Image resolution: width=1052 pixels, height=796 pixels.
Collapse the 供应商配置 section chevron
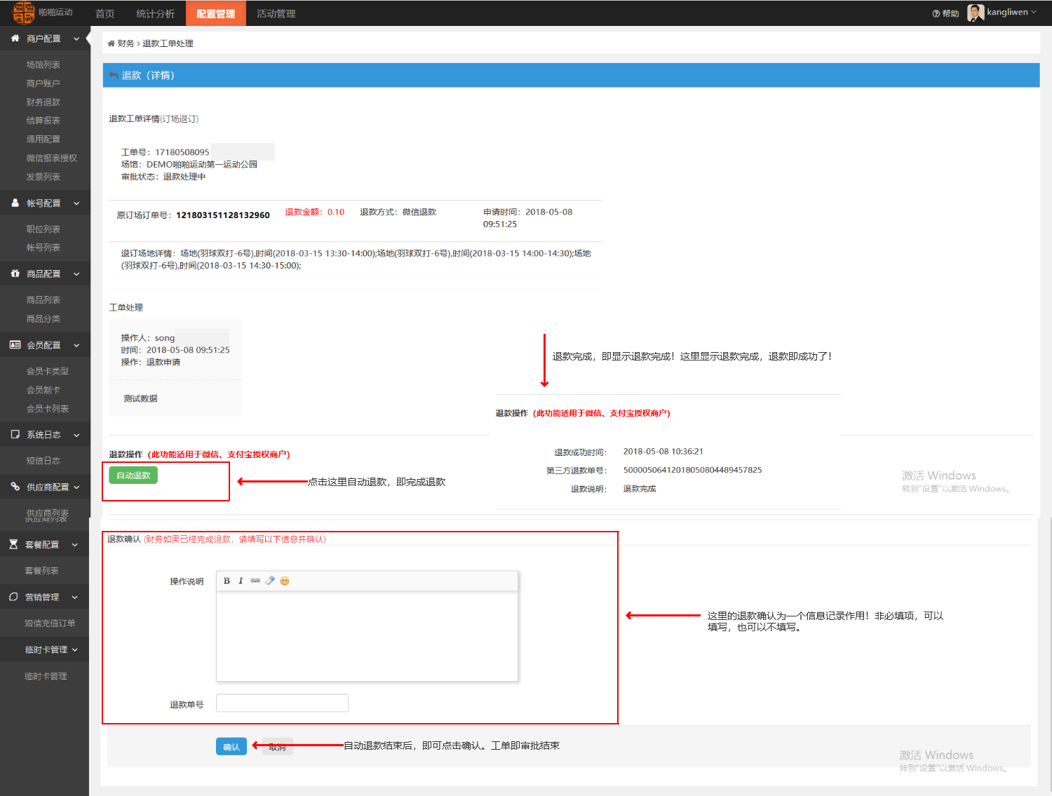76,487
